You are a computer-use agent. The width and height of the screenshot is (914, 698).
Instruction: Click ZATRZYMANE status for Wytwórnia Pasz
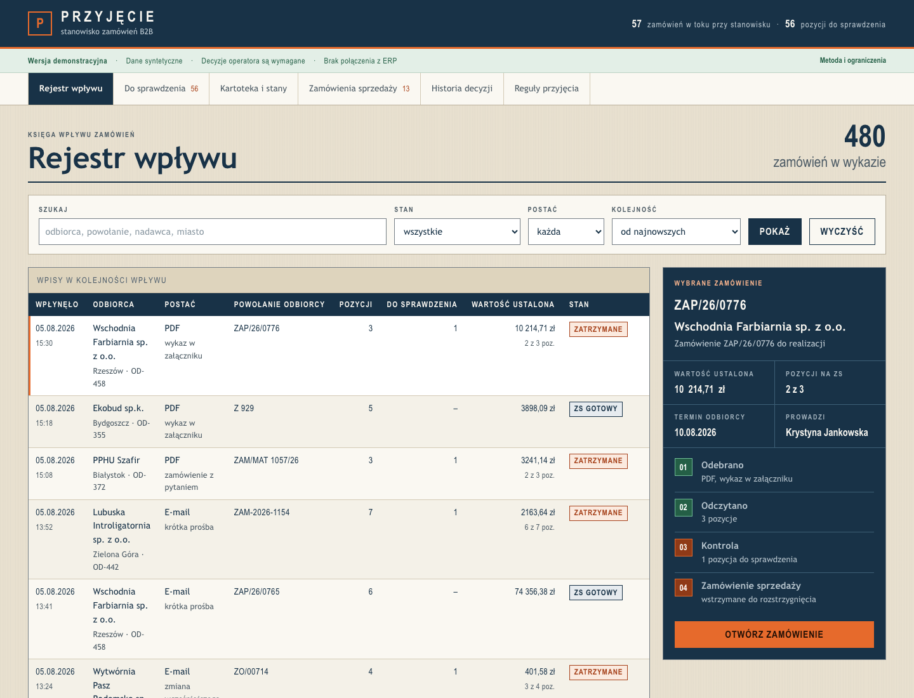pyautogui.click(x=598, y=672)
